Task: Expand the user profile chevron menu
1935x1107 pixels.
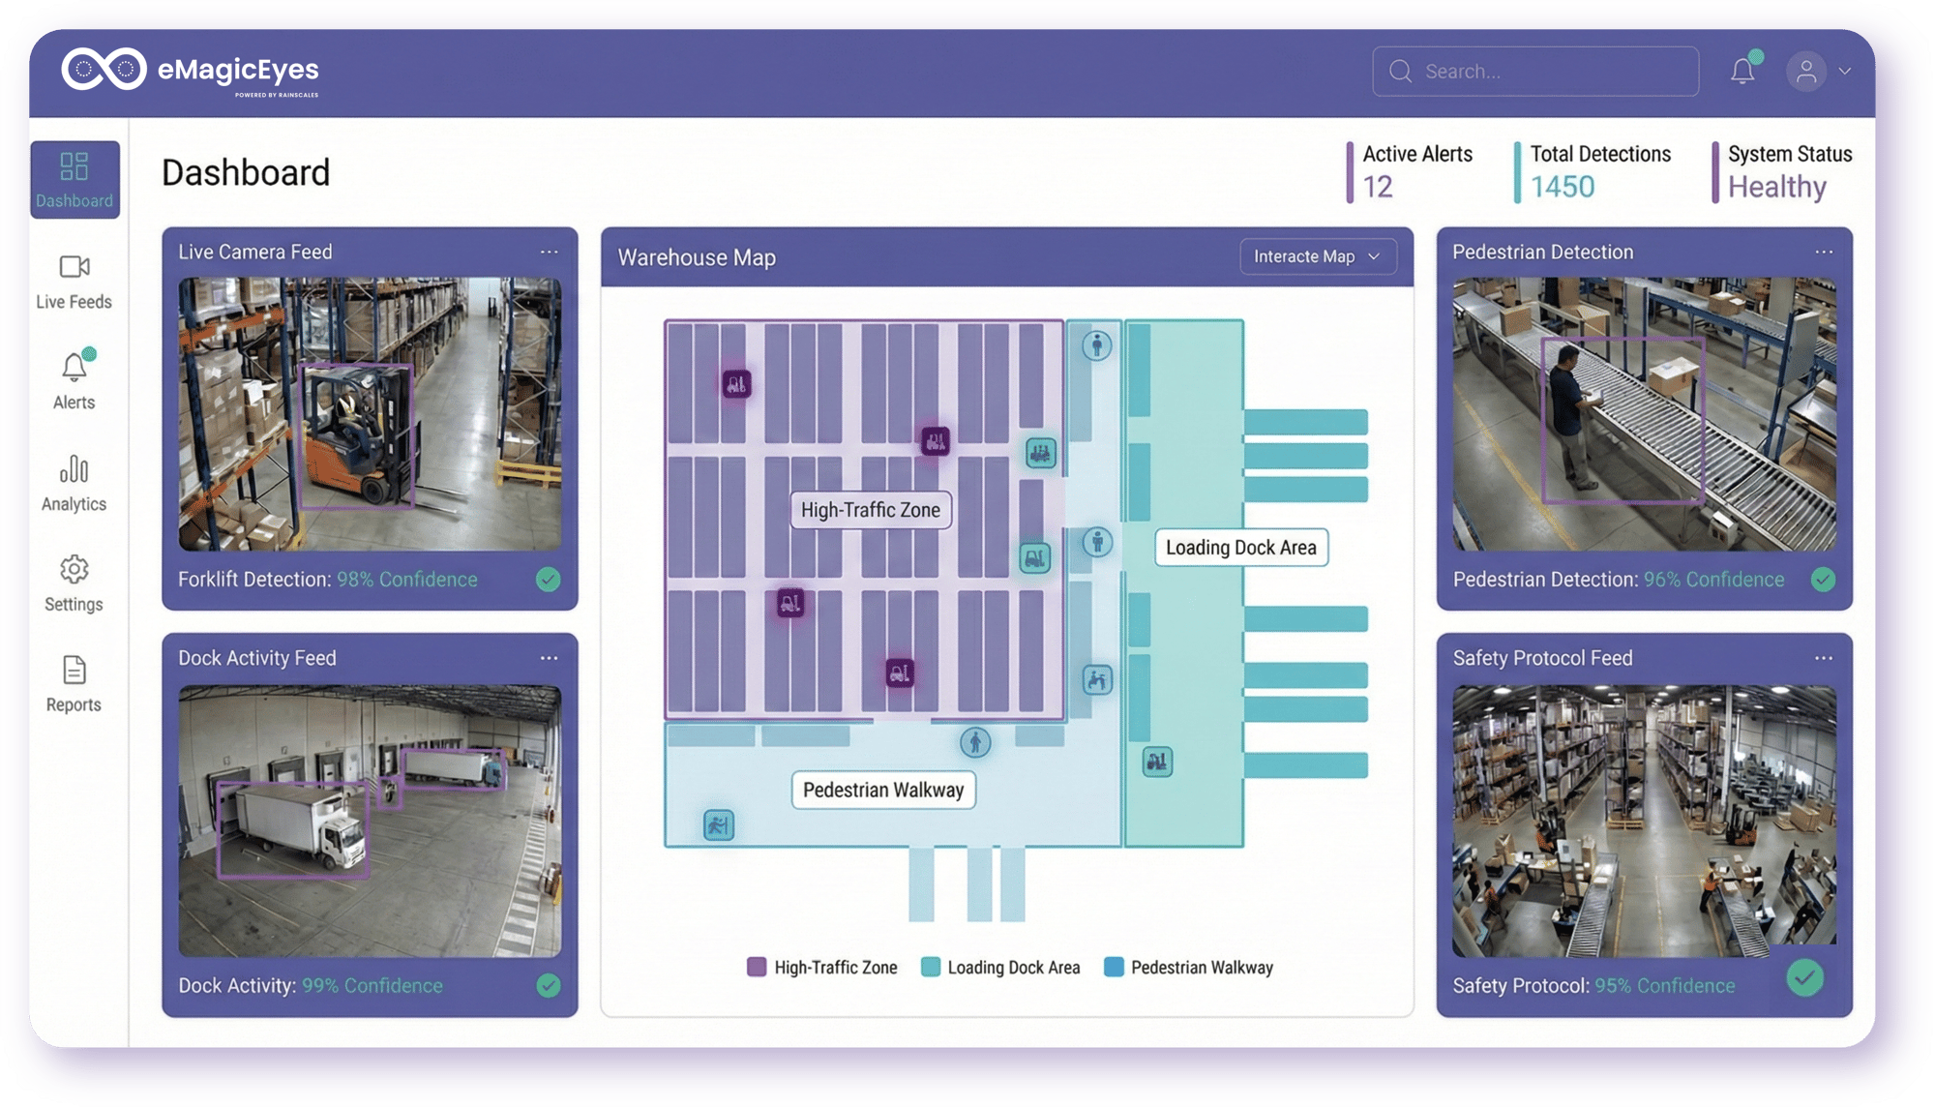Action: point(1845,70)
